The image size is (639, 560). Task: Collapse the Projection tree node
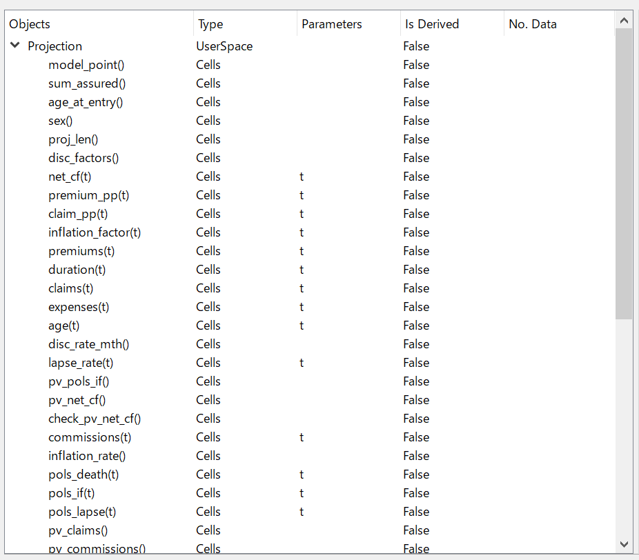coord(15,46)
